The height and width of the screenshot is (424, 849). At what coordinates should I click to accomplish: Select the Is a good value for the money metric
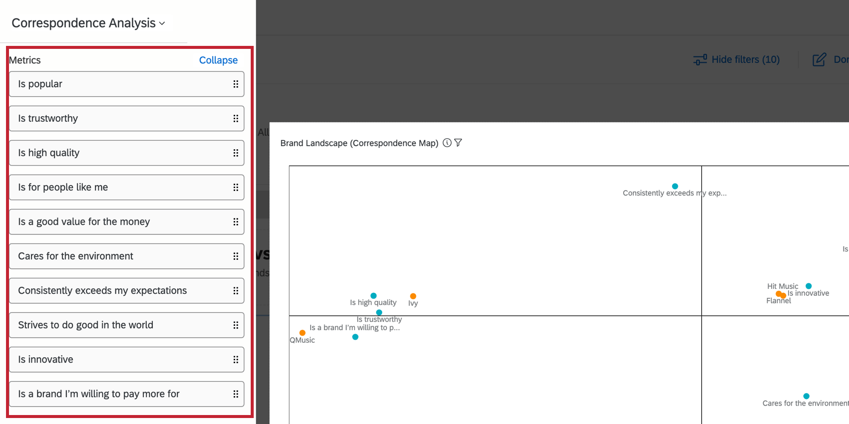[x=127, y=221]
